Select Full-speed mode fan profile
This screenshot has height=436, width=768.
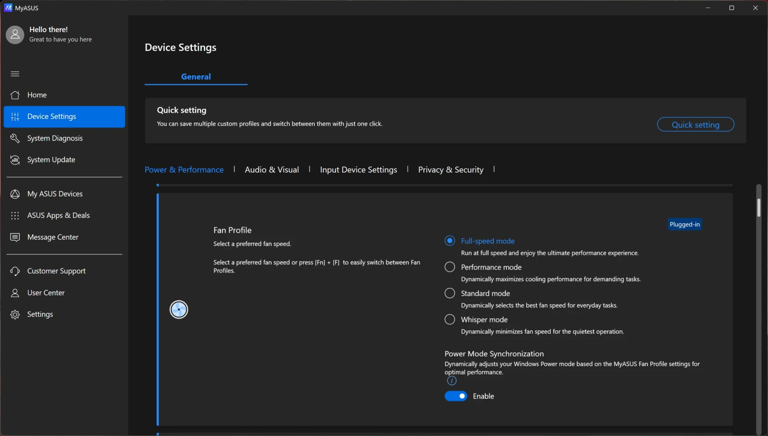pos(450,241)
